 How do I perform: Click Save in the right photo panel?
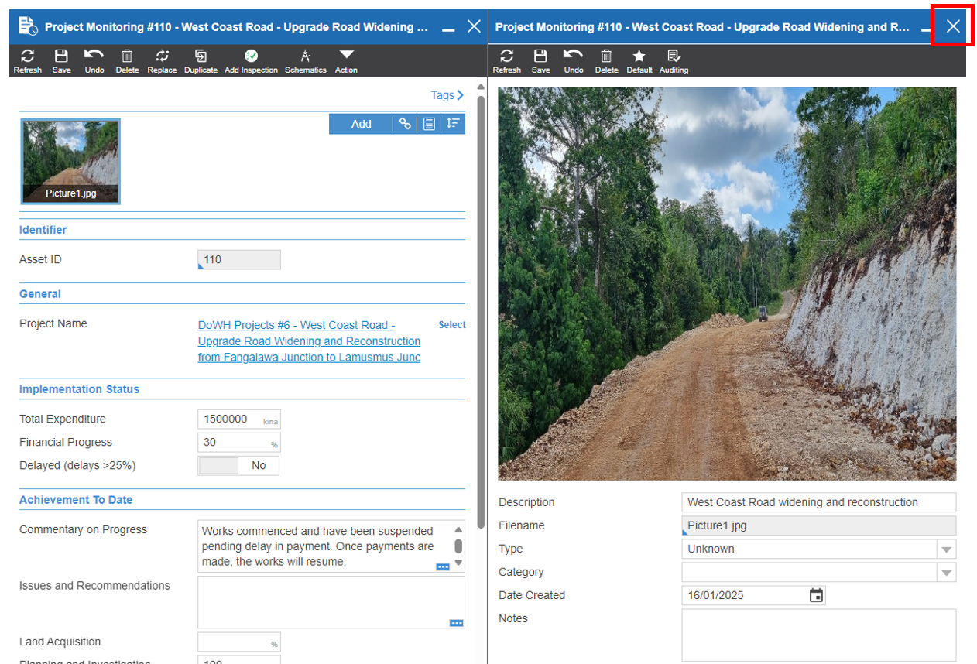coord(540,61)
